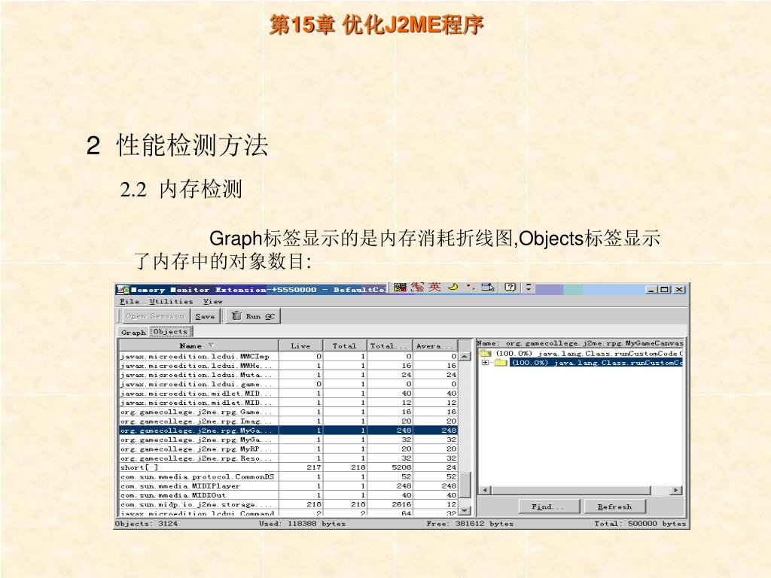Click the sort arrow in Name column header
The image size is (771, 578).
point(211,345)
